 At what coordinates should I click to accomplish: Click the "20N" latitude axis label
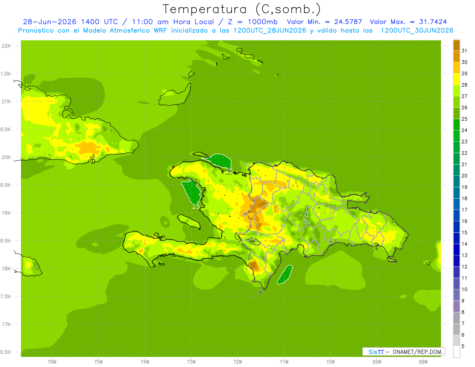[x=6, y=157]
